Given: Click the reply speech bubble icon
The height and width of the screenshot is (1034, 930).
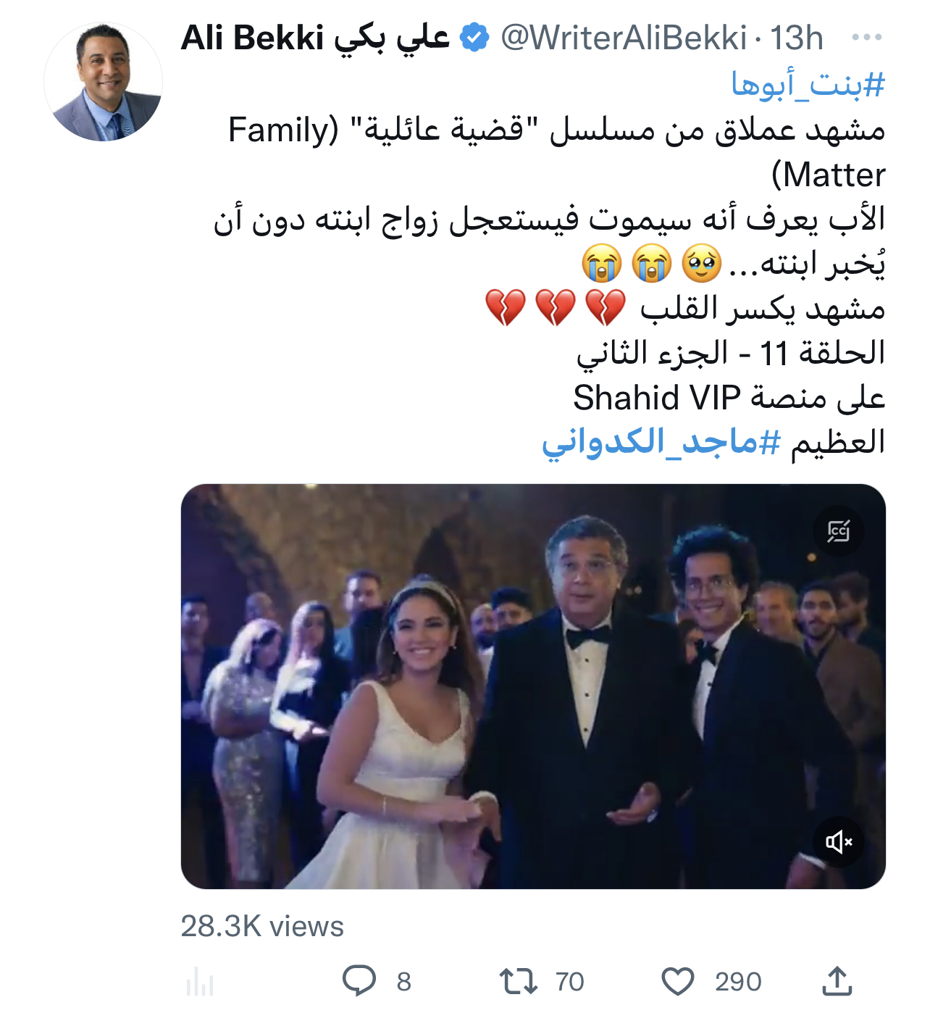Looking at the screenshot, I should [x=359, y=981].
